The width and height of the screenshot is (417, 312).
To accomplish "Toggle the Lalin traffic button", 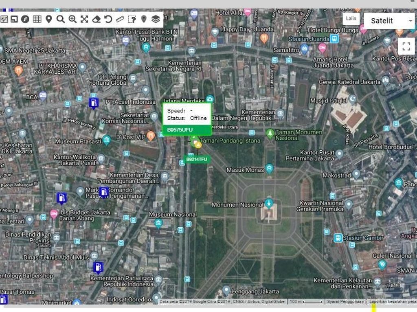I will [351, 18].
